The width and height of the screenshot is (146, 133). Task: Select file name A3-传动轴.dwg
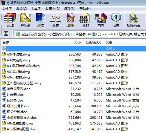pos(18,54)
